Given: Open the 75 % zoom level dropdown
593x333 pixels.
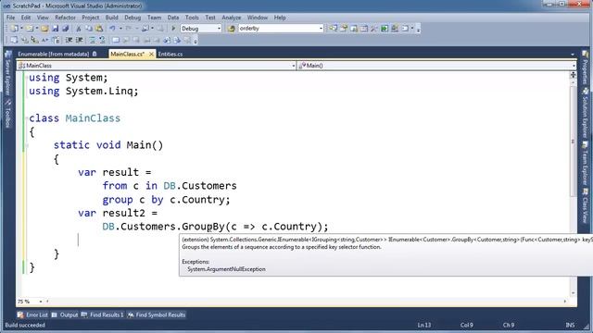Looking at the screenshot, I should (x=41, y=302).
